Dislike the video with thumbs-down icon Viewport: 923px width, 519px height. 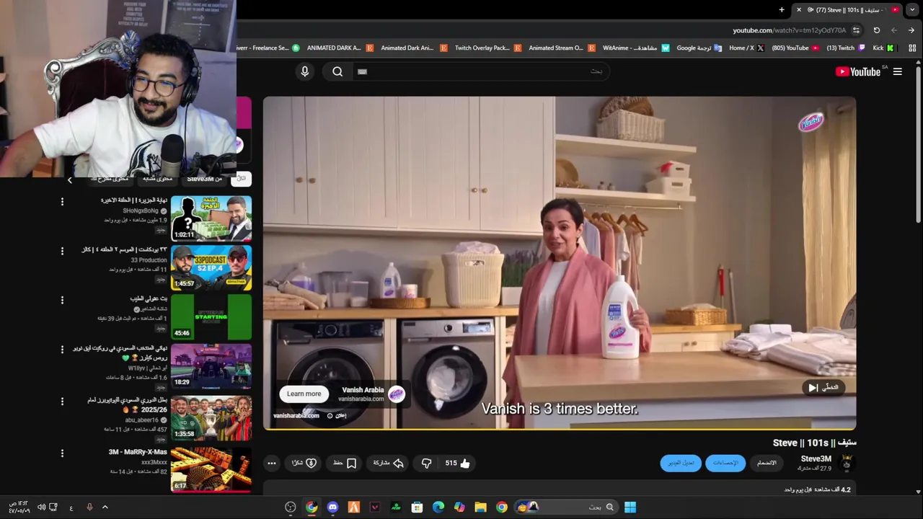[x=426, y=463]
